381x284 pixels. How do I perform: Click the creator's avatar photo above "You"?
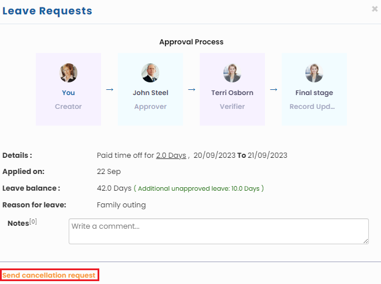coord(68,73)
